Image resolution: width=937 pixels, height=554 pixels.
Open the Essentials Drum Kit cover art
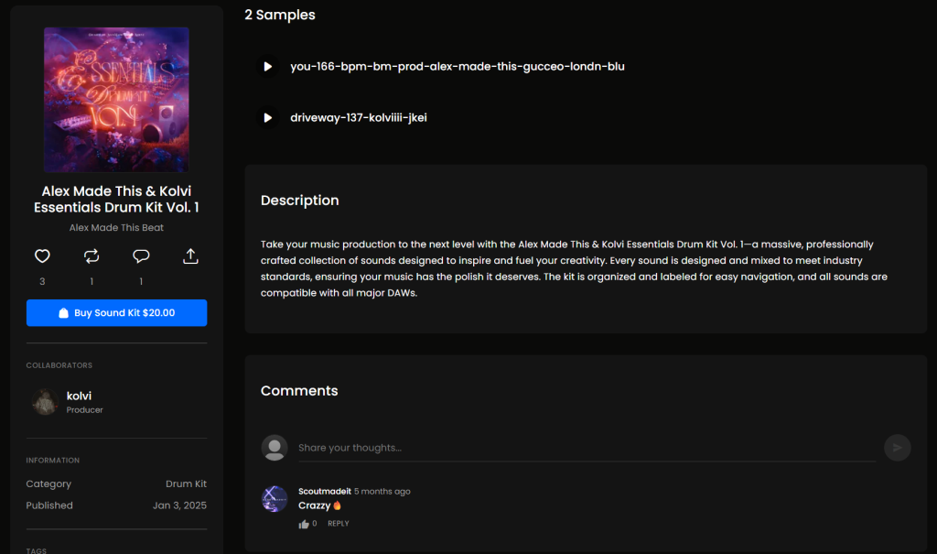[116, 99]
